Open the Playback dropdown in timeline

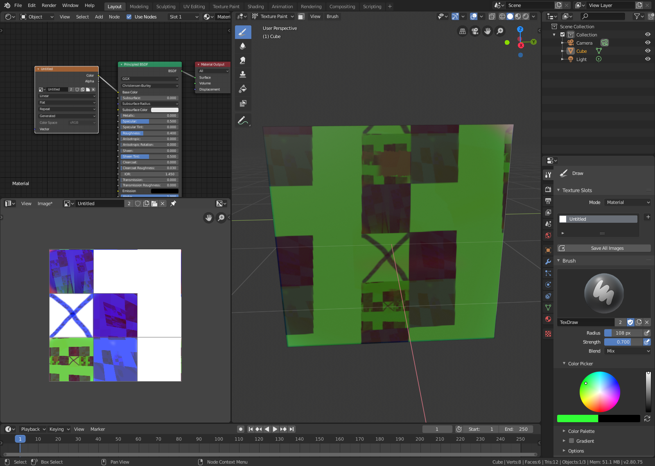33,429
